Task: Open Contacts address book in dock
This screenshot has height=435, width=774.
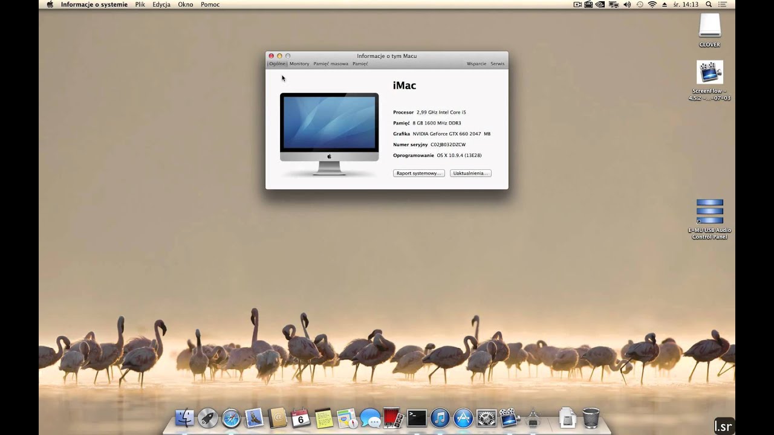Action: [x=277, y=417]
